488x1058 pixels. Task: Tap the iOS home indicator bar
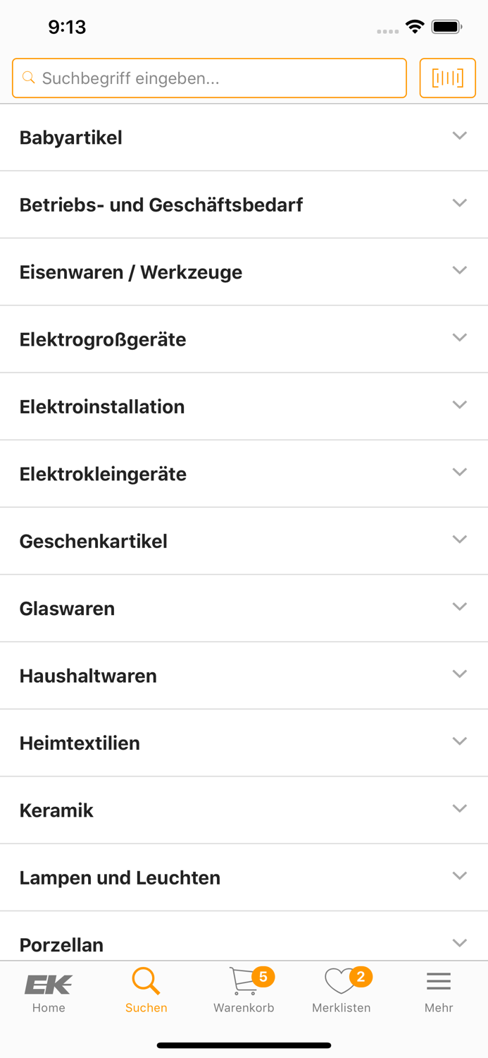[x=244, y=1045]
